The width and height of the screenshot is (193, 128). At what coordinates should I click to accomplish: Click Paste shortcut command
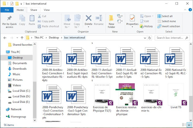(x=48, y=26)
